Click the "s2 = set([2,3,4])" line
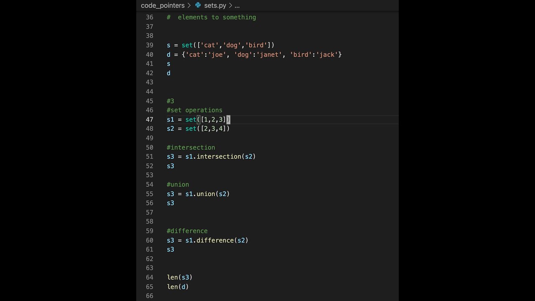 click(x=199, y=129)
